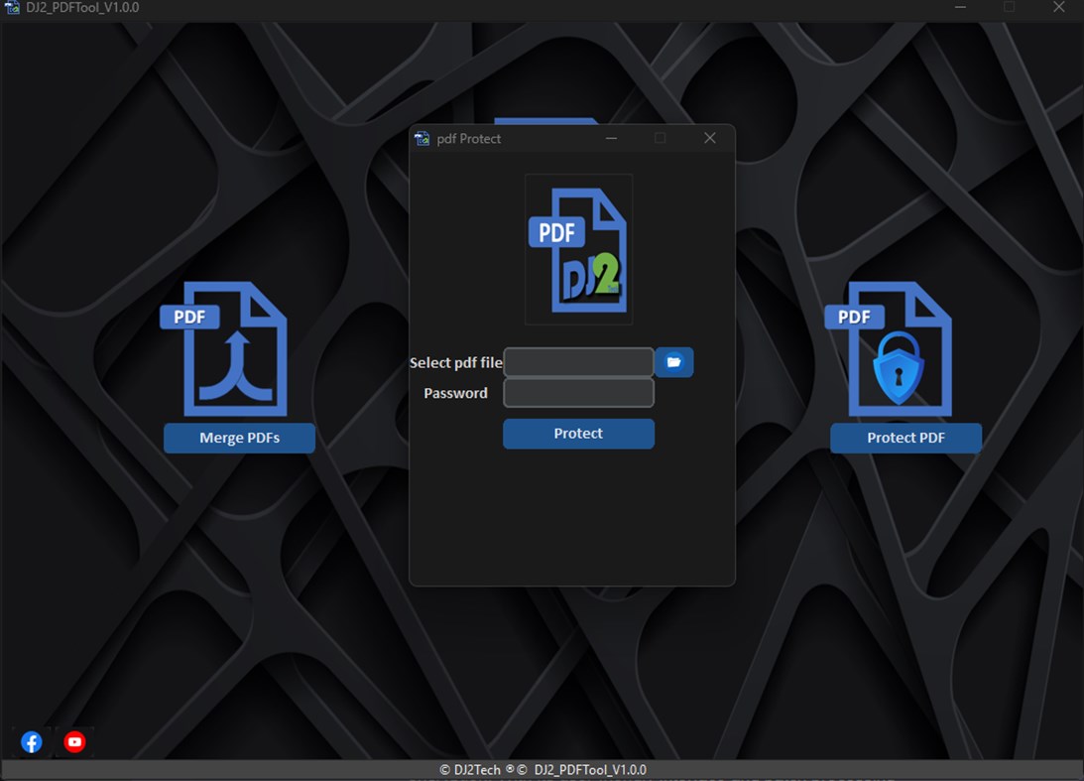The height and width of the screenshot is (781, 1084).
Task: Click inside the Select pdf file field
Action: pyautogui.click(x=578, y=362)
